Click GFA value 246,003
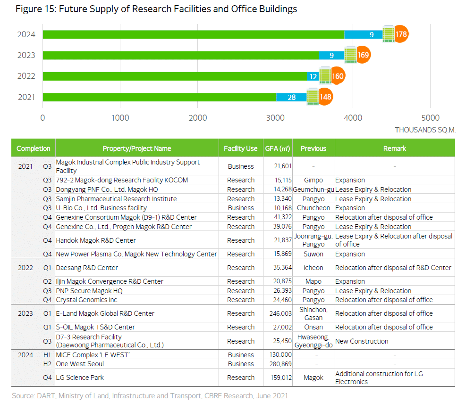The width and height of the screenshot is (457, 403). click(280, 313)
